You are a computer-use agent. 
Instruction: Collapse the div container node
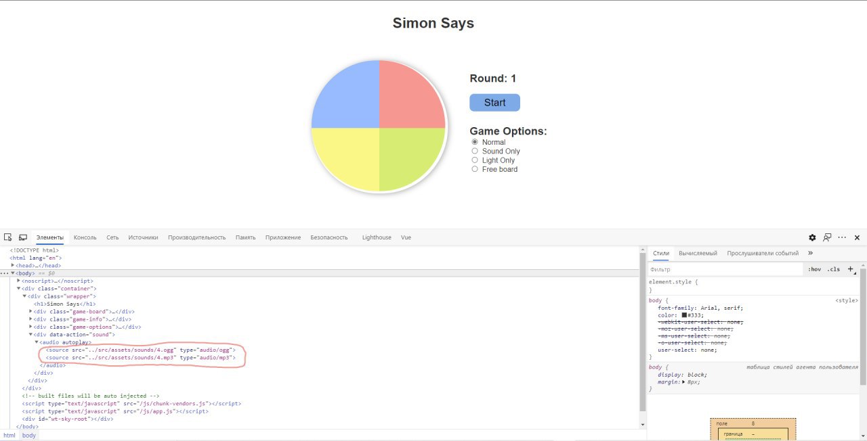coord(19,288)
